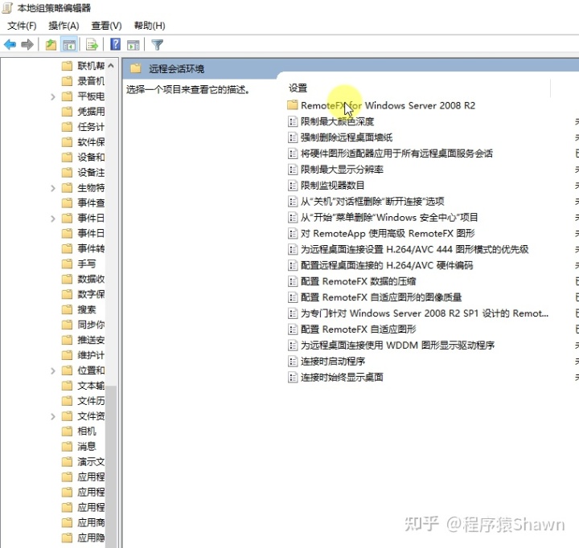
Task: Open the 操作(A) menu
Action: pyautogui.click(x=64, y=26)
